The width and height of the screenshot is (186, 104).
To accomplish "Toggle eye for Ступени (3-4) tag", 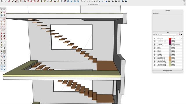I will click(155, 60).
